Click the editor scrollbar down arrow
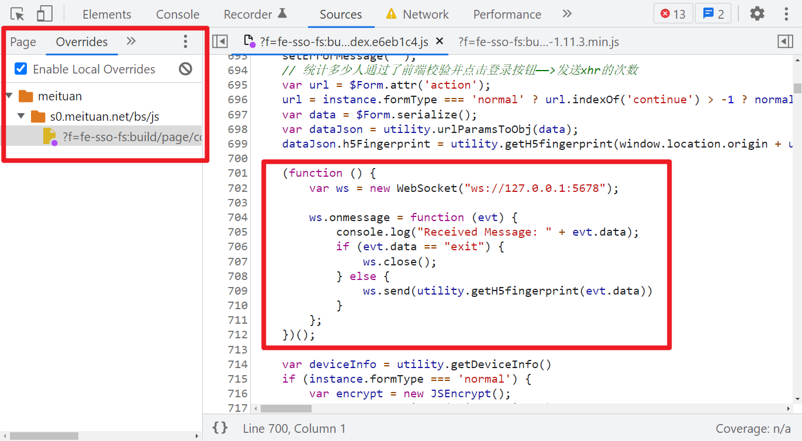802x441 pixels. 797,399
